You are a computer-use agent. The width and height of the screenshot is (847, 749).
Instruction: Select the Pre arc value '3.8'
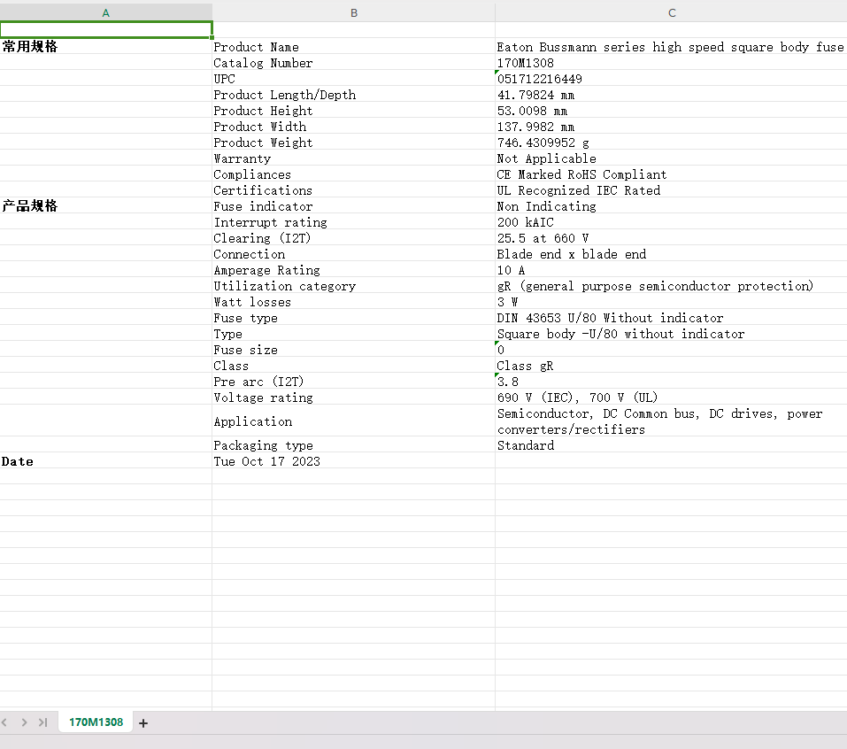coord(671,382)
